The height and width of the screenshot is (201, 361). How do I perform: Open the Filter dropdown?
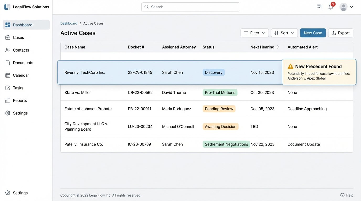(x=254, y=33)
